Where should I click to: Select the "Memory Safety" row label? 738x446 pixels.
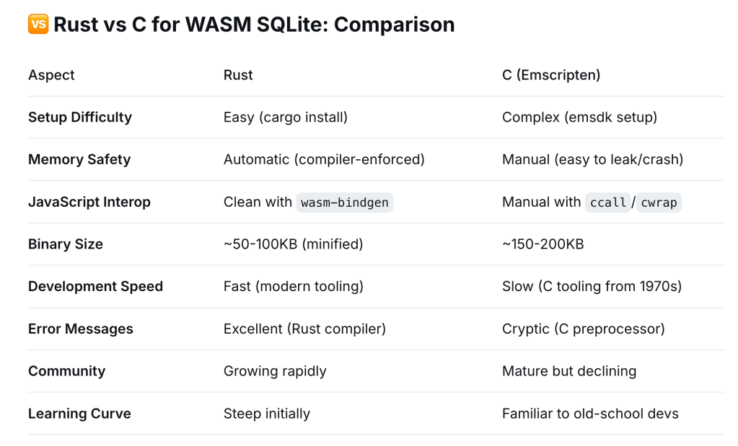pyautogui.click(x=79, y=160)
